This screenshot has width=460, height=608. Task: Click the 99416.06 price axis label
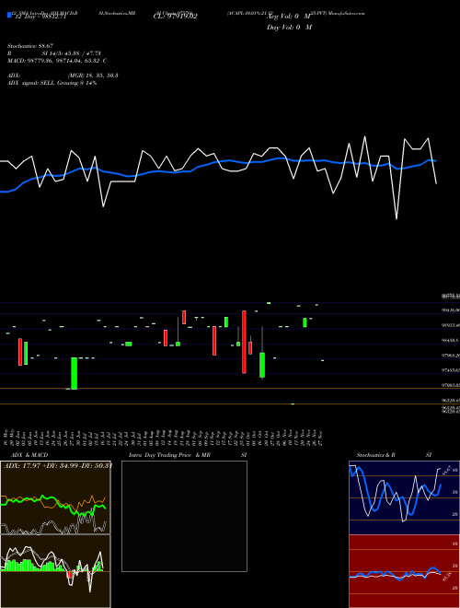[x=450, y=310]
